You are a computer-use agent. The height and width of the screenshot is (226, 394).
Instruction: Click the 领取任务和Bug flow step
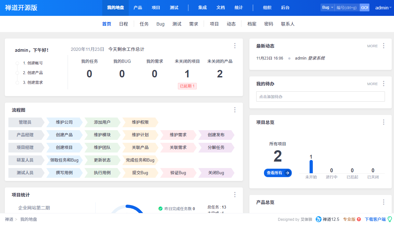(x=64, y=160)
